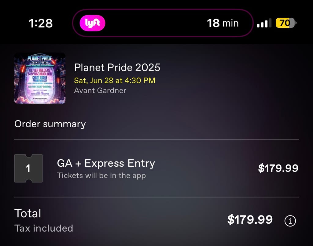Tap the 18 min Lyft ETA
313x246 pixels.
point(223,23)
